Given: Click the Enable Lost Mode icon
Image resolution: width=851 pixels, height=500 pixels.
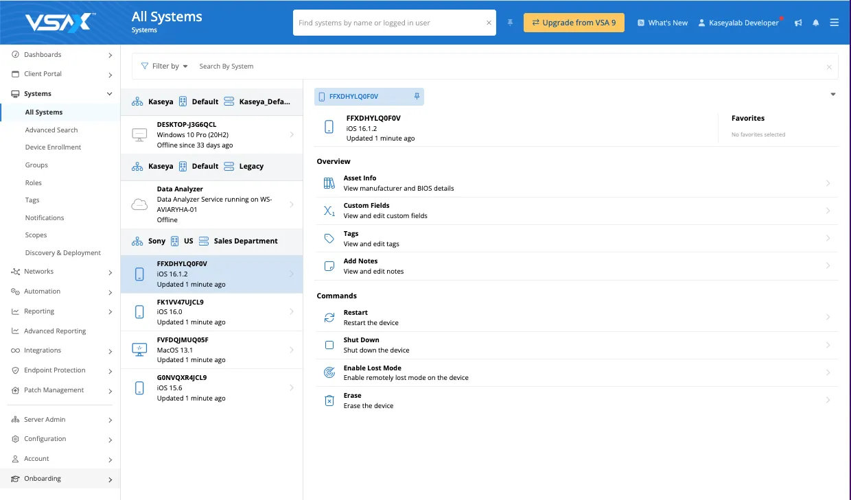Looking at the screenshot, I should 329,372.
